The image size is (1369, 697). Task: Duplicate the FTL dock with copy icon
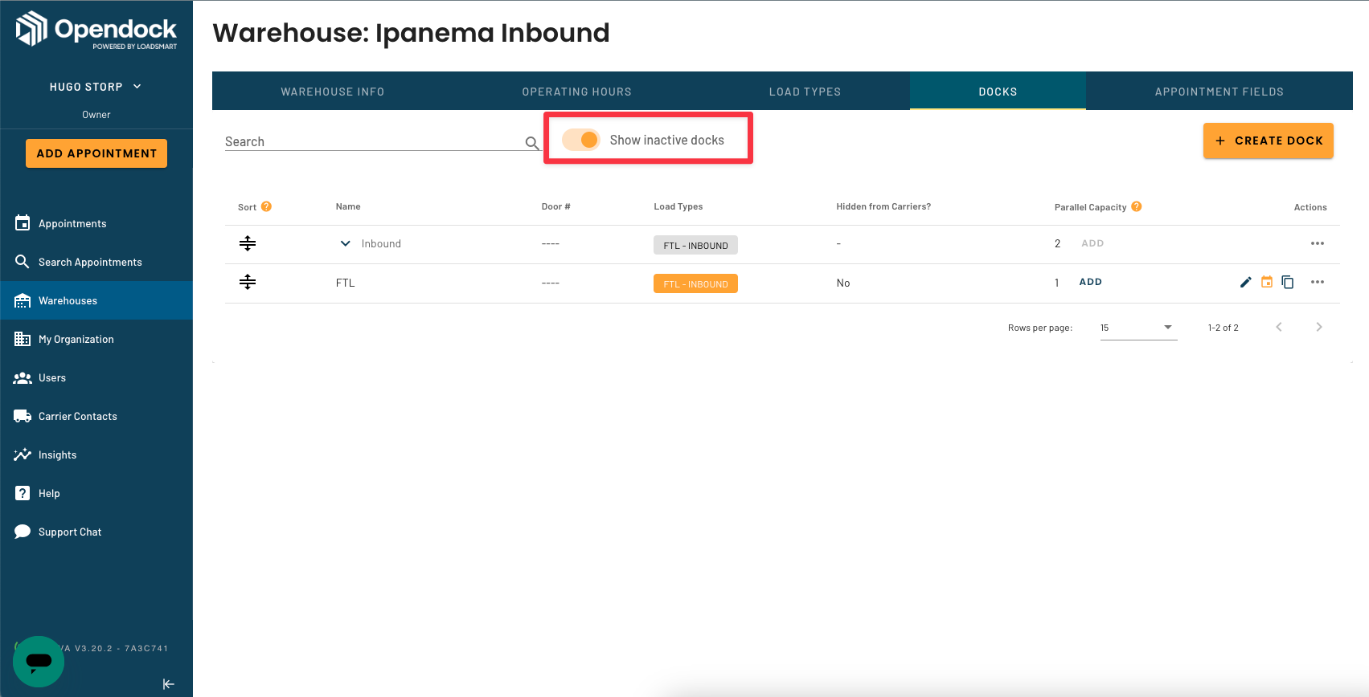[1288, 282]
